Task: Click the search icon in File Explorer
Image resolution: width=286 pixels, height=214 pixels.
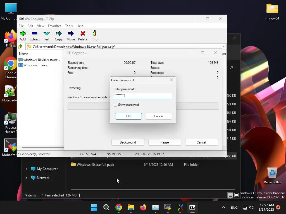Action: pos(232,67)
